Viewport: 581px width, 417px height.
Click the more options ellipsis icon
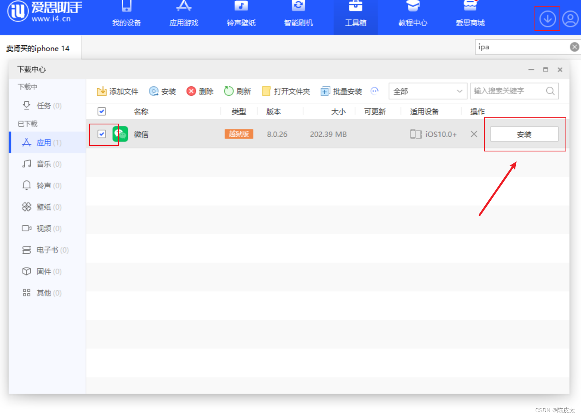pos(375,91)
